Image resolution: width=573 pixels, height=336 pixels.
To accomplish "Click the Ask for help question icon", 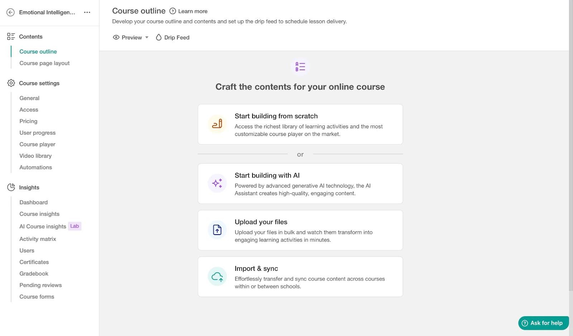I will click(x=525, y=323).
